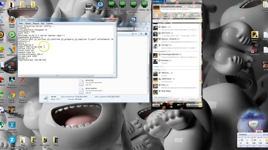Image resolution: width=268 pixels, height=150 pixels.
Task: Open the Вид menu in Notepad
Action: [x=43, y=23]
